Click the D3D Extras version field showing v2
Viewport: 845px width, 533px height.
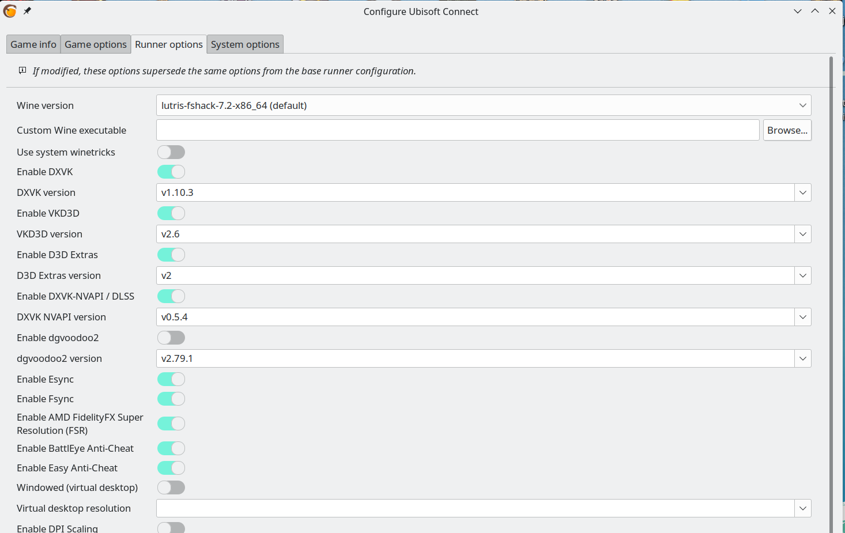click(476, 275)
